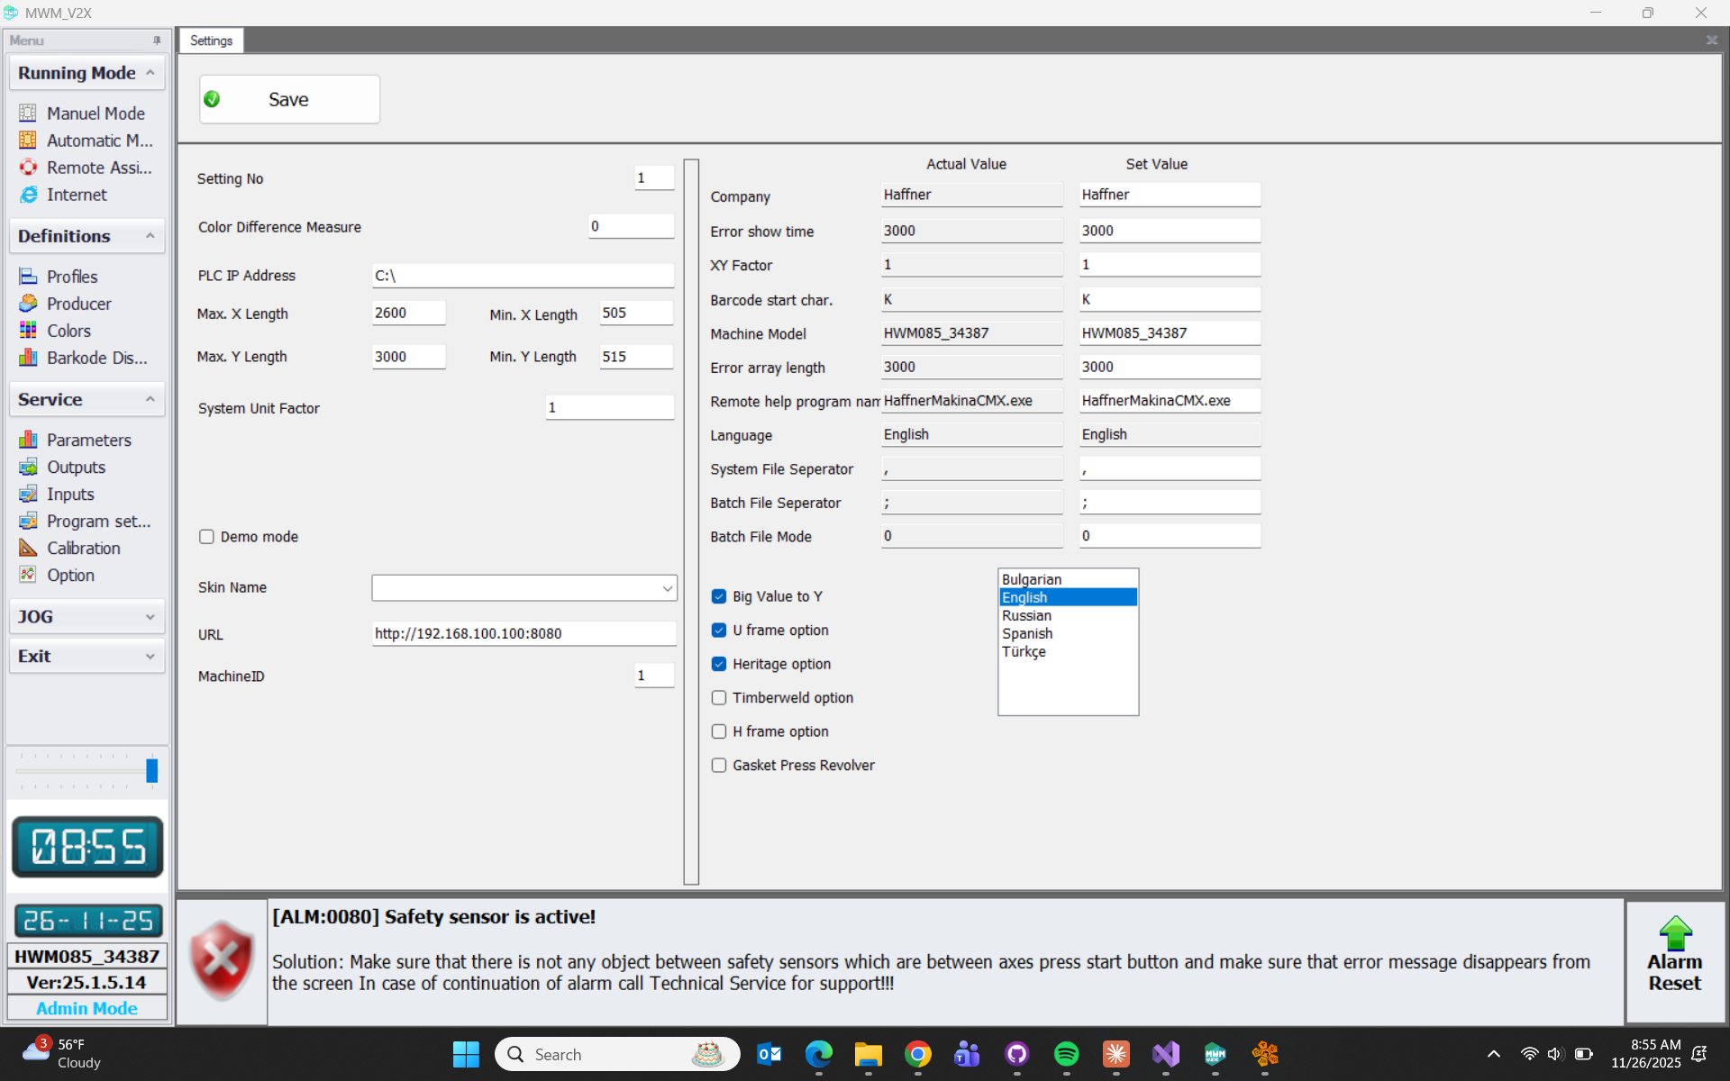Open the Remote Assistance item
This screenshot has width=1730, height=1081.
98,168
